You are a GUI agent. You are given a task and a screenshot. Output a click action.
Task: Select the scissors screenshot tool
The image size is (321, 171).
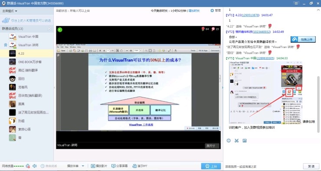(x=237, y=141)
